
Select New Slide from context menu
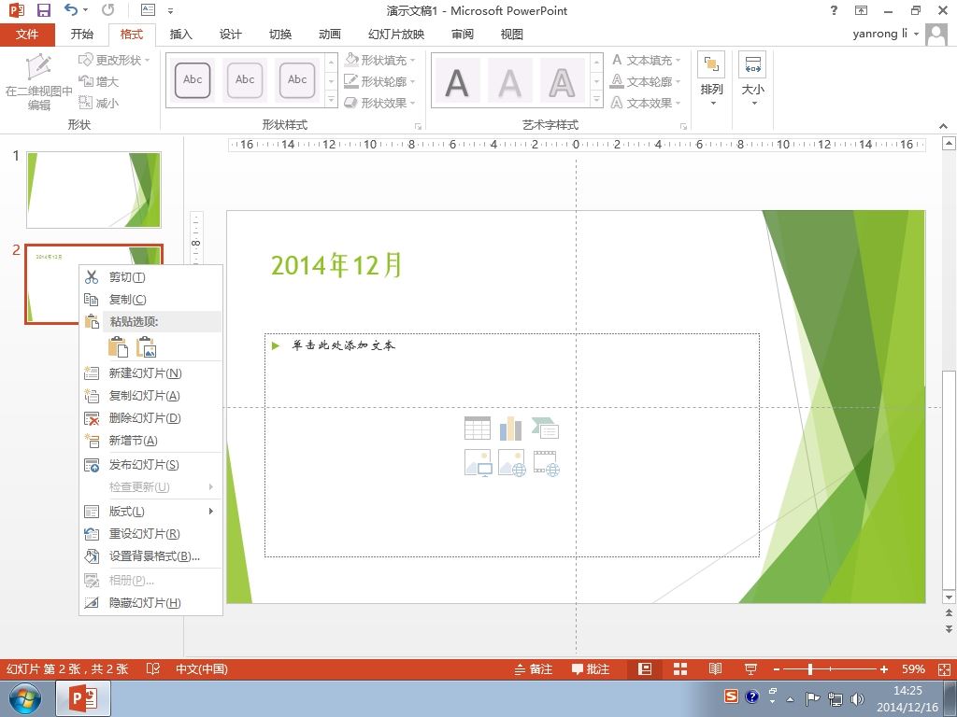[150, 373]
